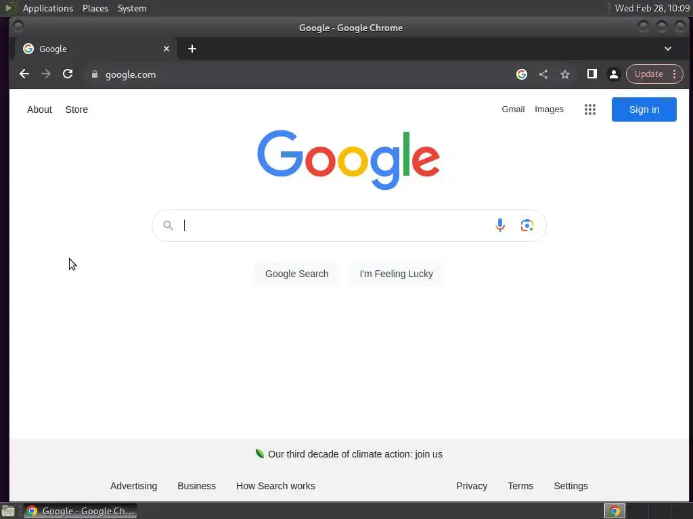This screenshot has width=693, height=519.
Task: Click the Google logo image
Action: [x=349, y=159]
